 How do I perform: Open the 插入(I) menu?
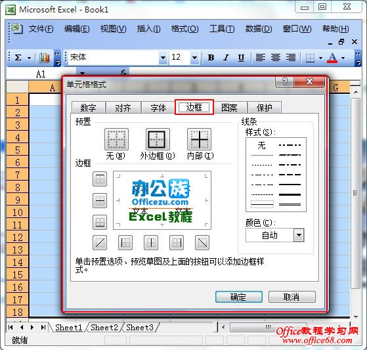148,29
